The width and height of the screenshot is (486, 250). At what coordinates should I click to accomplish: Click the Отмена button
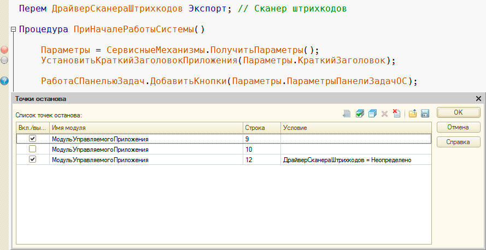[459, 127]
